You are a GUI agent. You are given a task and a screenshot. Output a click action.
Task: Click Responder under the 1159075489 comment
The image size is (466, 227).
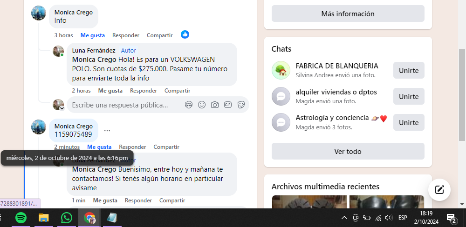coord(132,147)
